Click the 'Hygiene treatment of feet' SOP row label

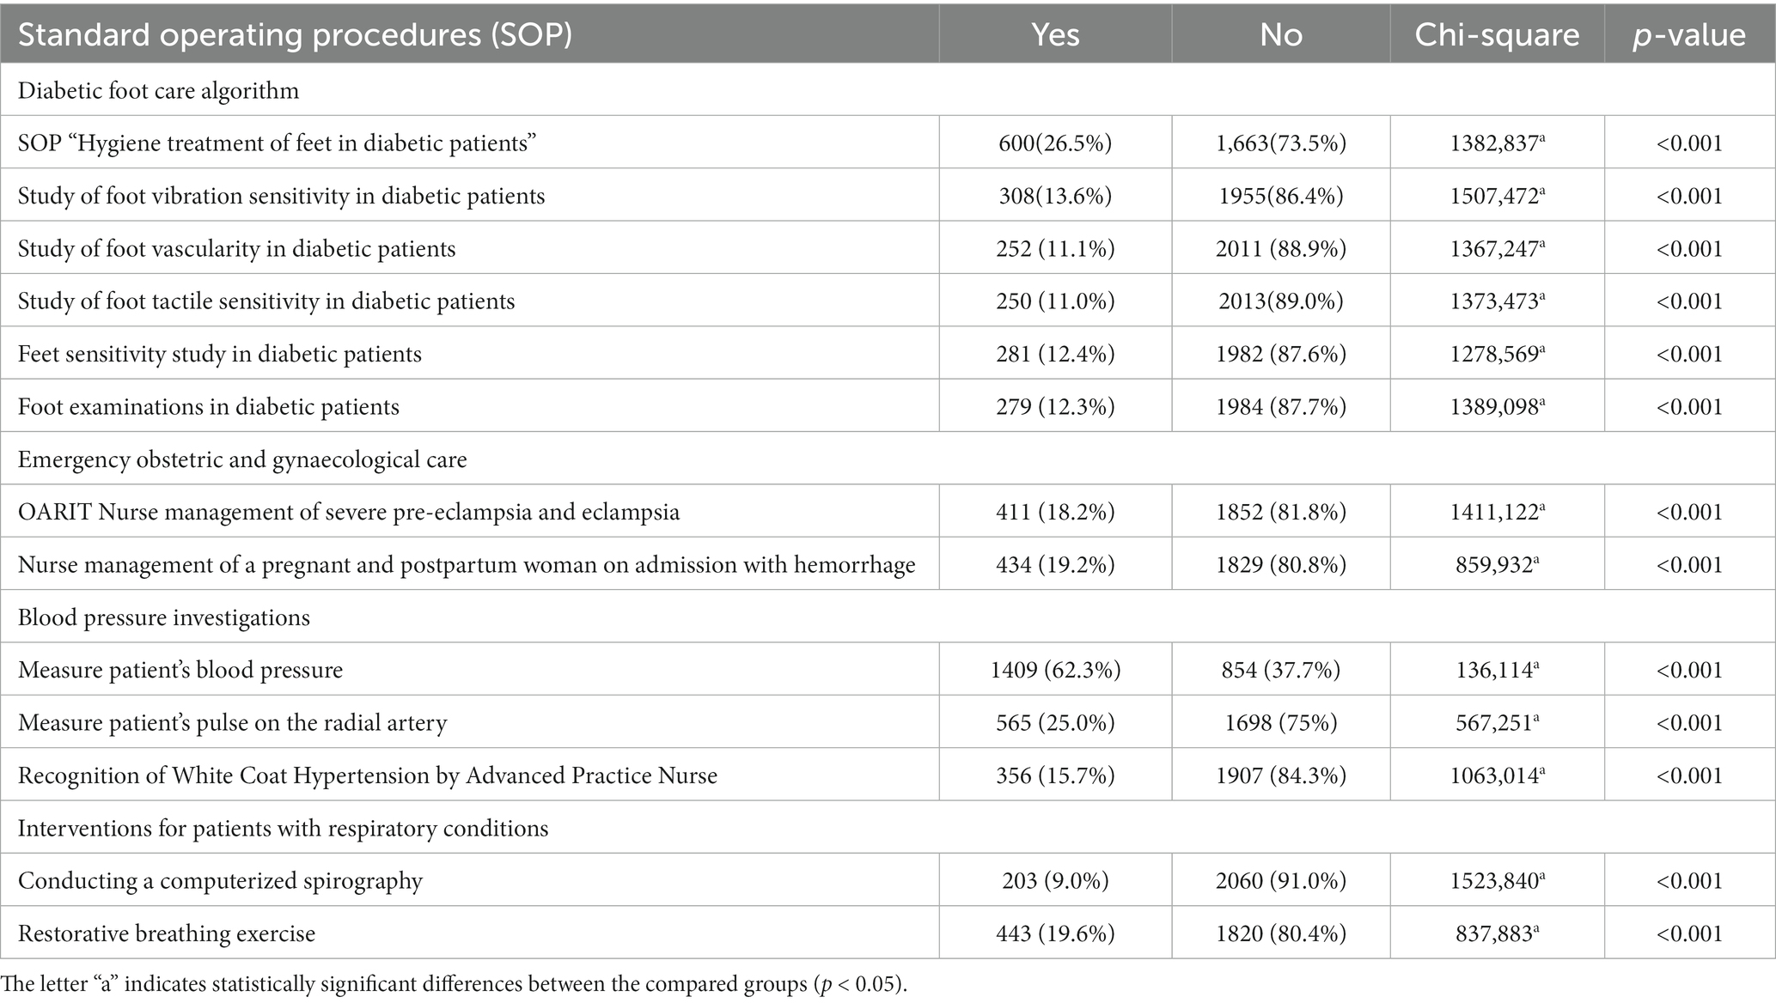point(277,143)
